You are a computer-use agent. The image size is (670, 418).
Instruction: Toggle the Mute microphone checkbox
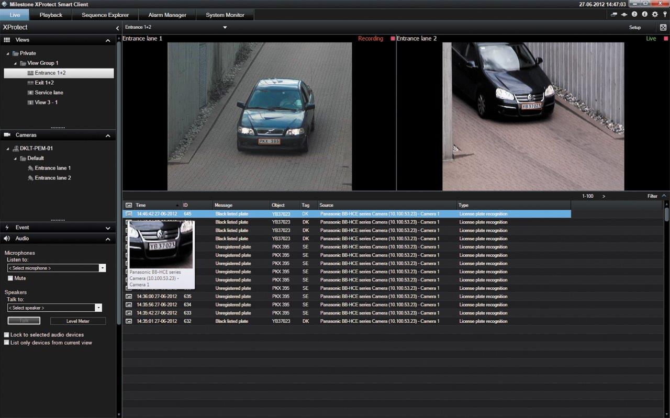pyautogui.click(x=10, y=278)
